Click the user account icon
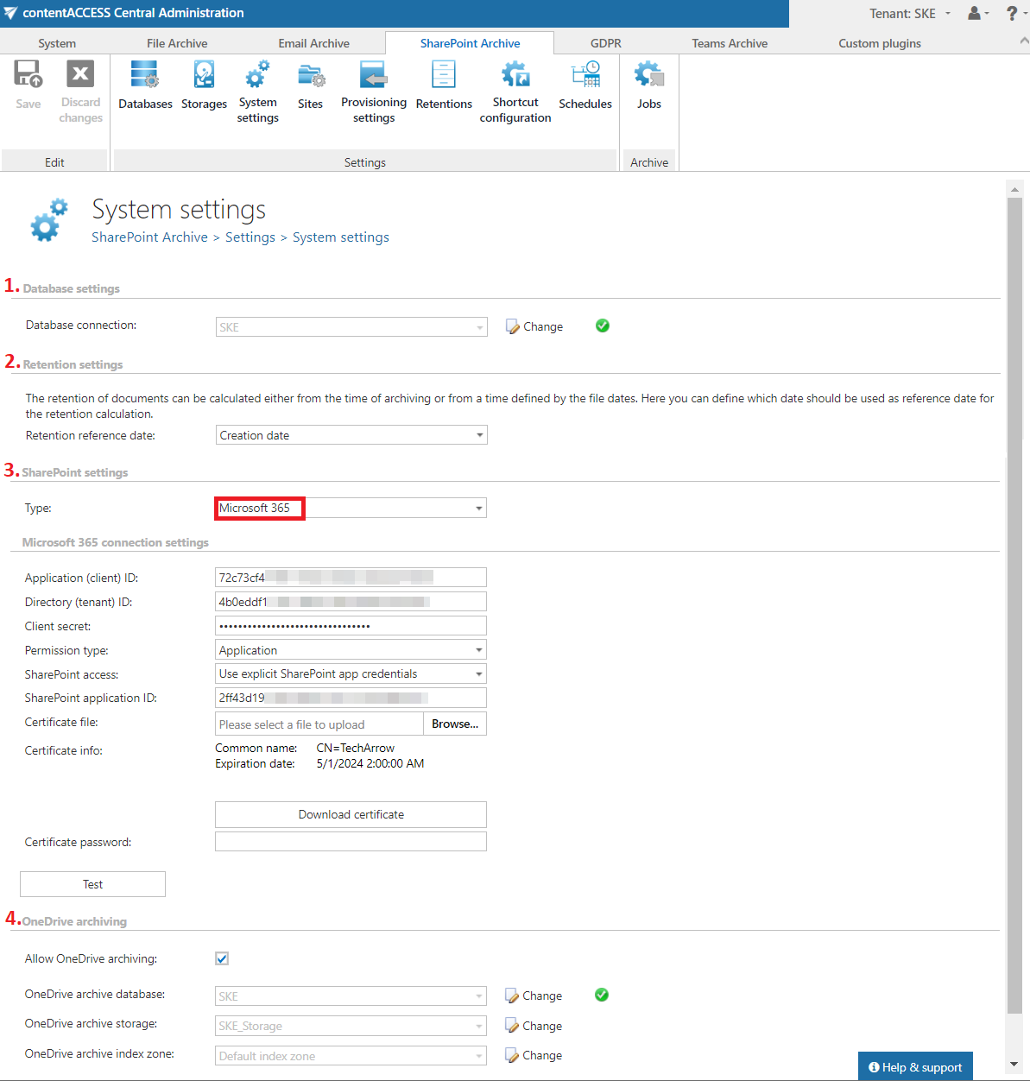The image size is (1030, 1081). 976,13
